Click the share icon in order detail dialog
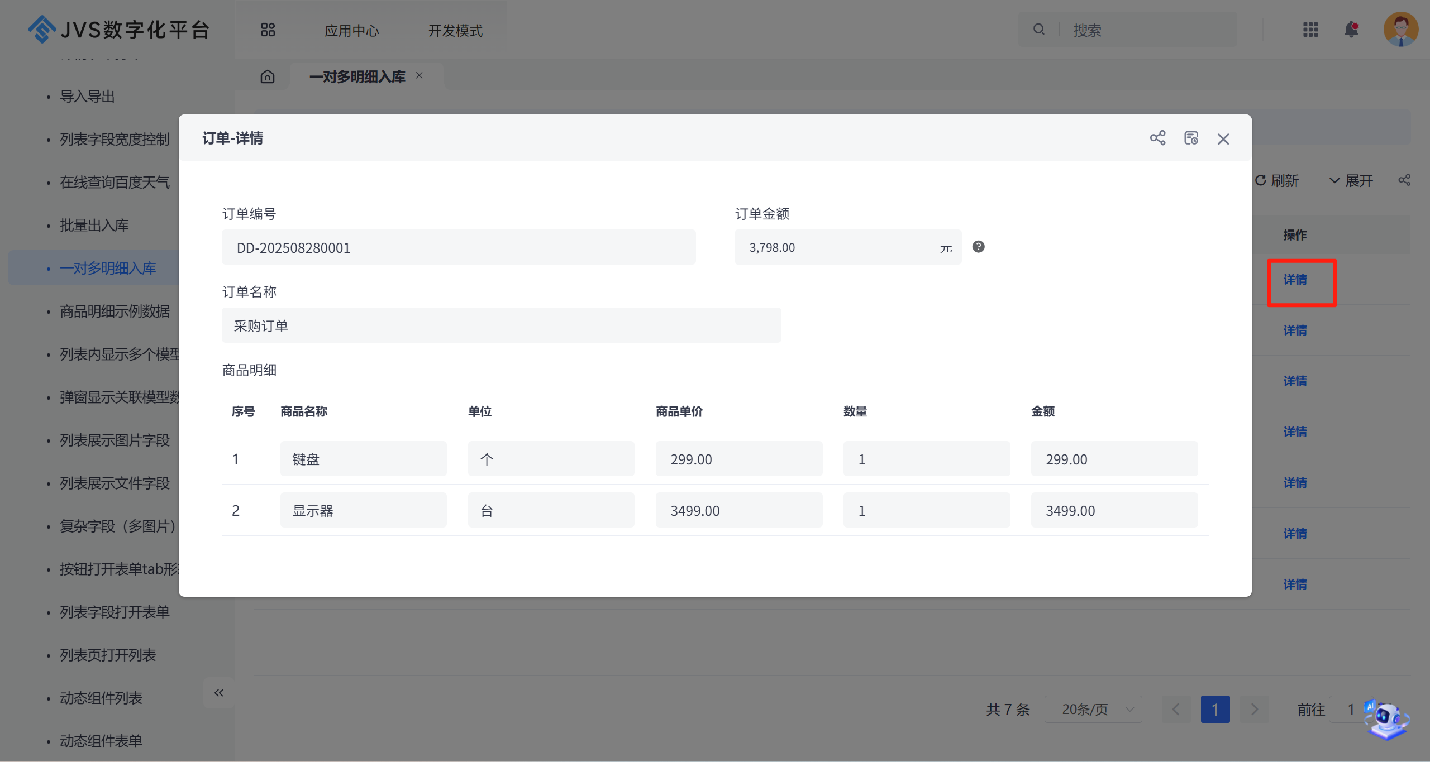1430x762 pixels. [1157, 138]
